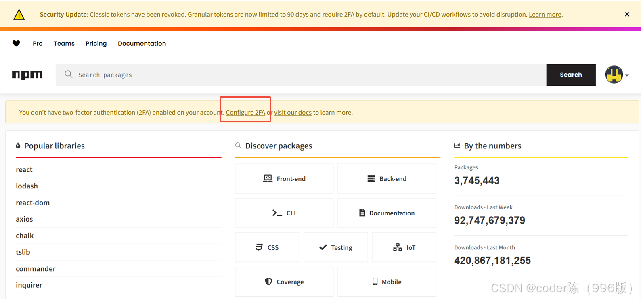Viewport: 641px width, 299px height.
Task: Open the Teams page
Action: [64, 43]
